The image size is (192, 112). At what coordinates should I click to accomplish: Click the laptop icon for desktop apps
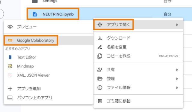tap(10, 98)
